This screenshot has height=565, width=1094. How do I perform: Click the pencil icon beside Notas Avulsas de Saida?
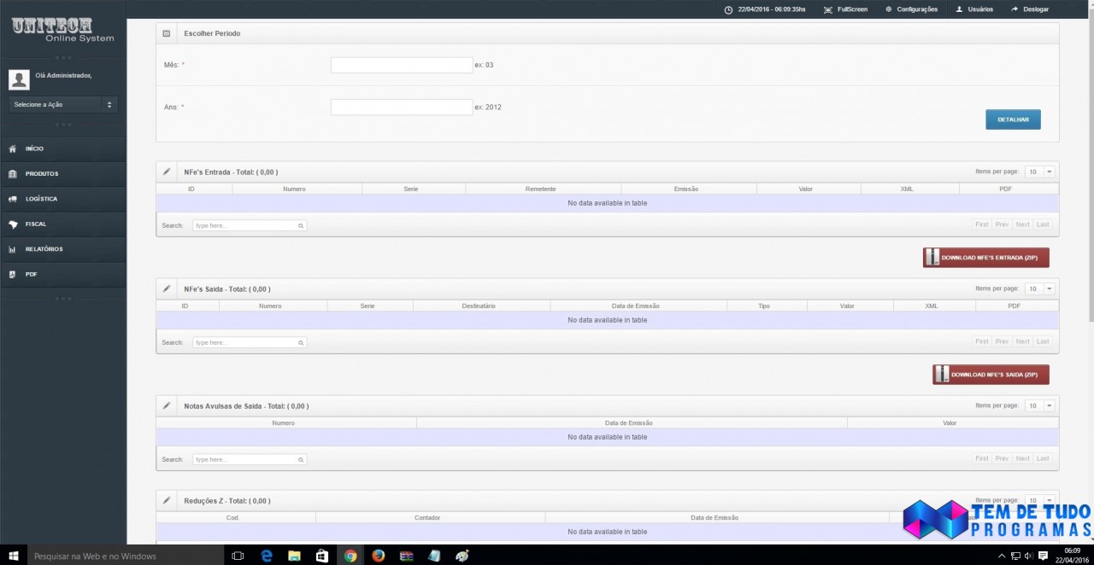[166, 405]
